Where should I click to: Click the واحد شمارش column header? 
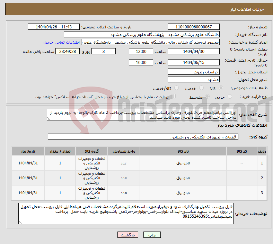[x=124, y=151]
